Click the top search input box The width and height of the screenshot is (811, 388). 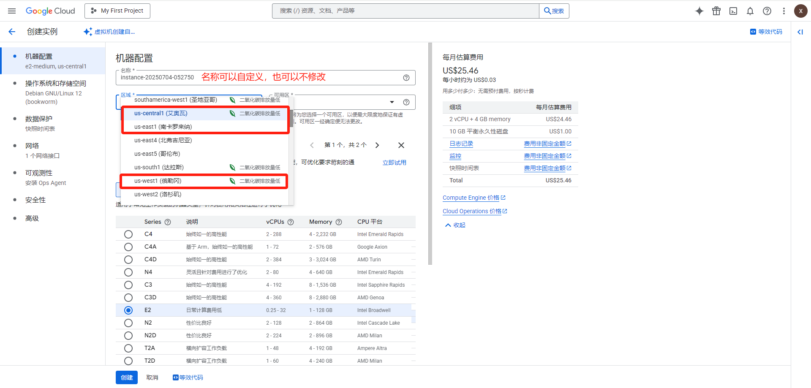(405, 11)
